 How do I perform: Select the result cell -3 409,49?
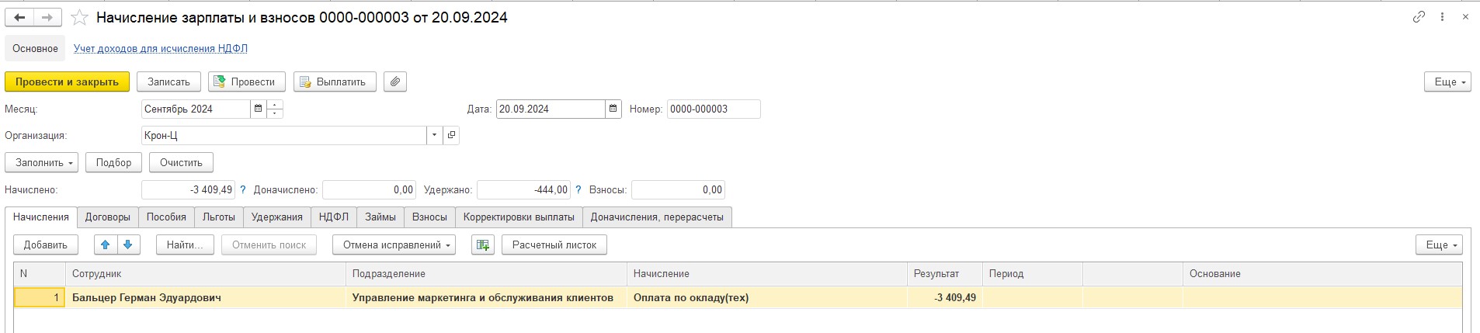(x=944, y=297)
